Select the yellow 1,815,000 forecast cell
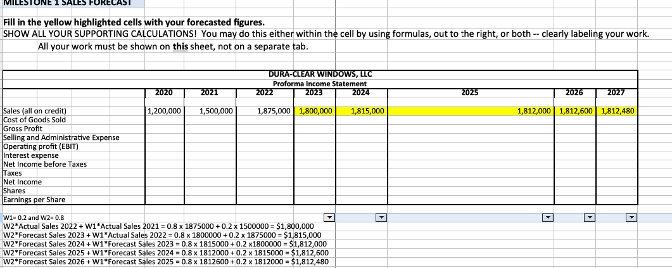Image resolution: width=672 pixels, height=268 pixels. [x=362, y=111]
